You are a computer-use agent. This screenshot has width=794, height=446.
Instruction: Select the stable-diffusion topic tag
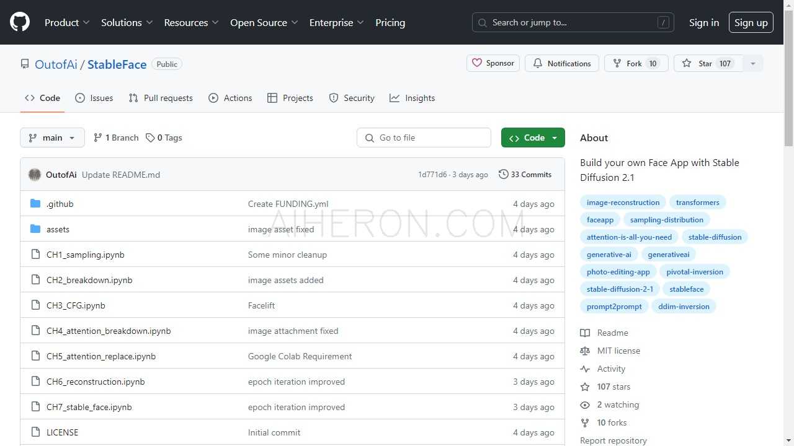point(715,237)
